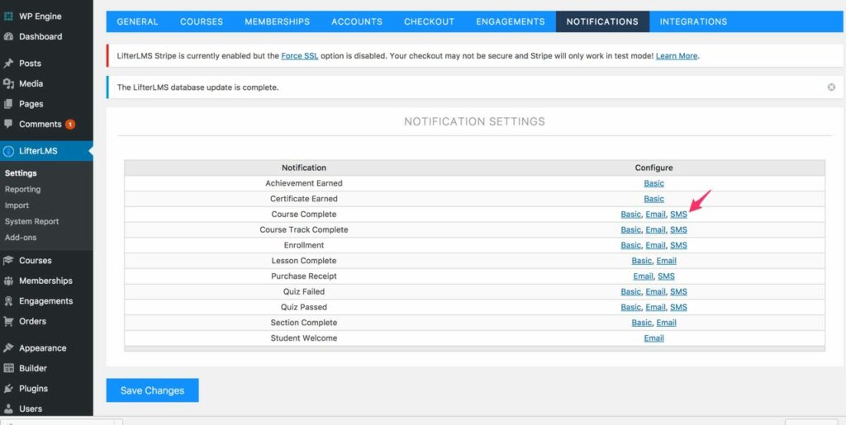The height and width of the screenshot is (425, 846).
Task: Click the Memberships group icon
Action: 8,281
